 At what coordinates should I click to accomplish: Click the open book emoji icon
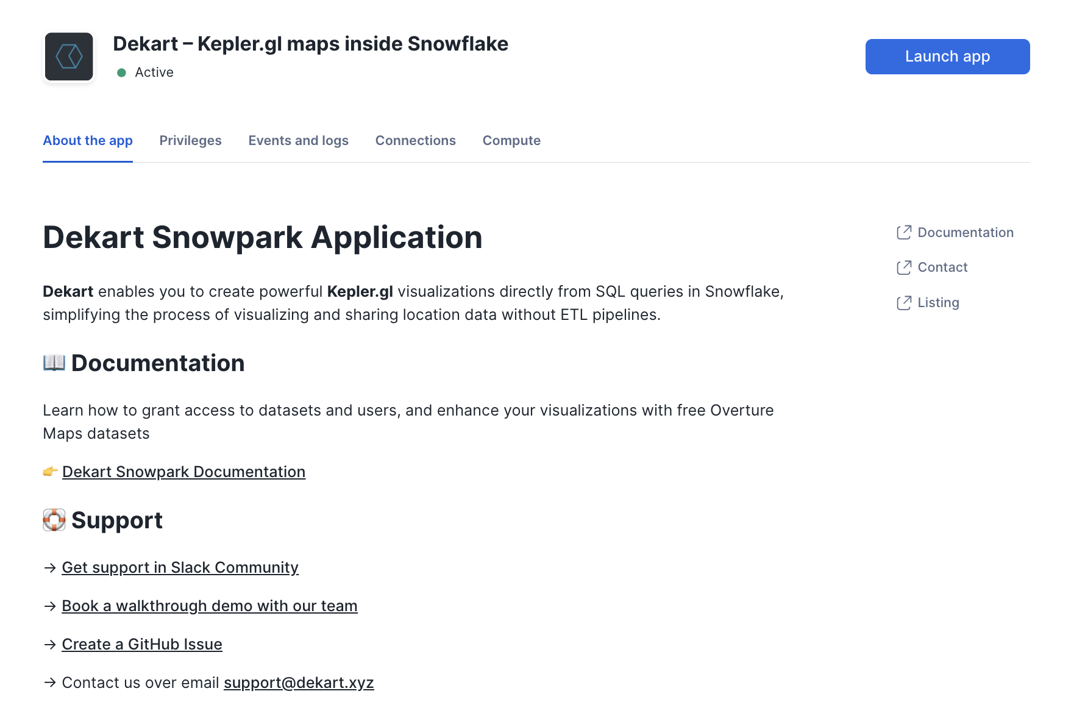tap(54, 363)
